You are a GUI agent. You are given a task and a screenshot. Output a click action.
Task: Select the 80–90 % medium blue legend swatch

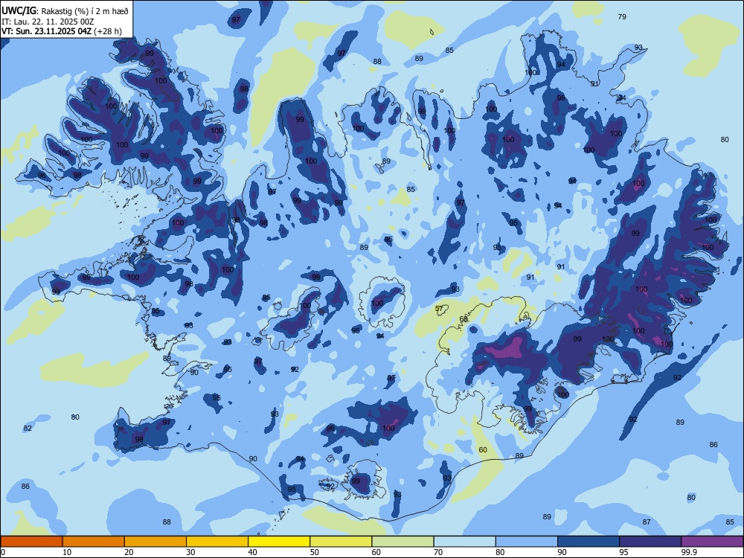[x=527, y=542]
